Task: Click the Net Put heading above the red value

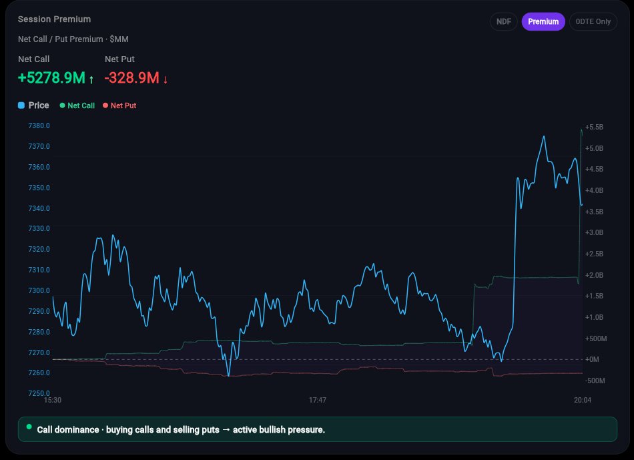Action: point(119,59)
